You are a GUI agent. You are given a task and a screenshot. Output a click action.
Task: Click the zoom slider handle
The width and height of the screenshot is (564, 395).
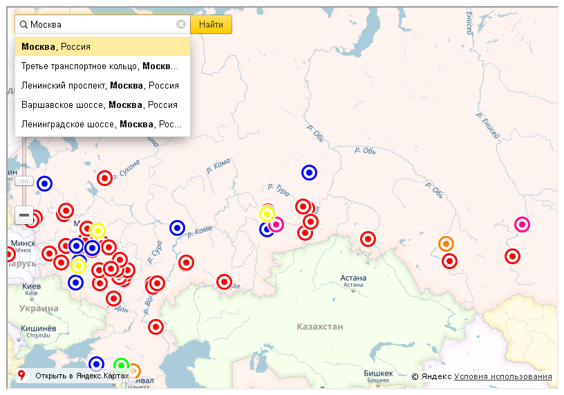[x=23, y=181]
